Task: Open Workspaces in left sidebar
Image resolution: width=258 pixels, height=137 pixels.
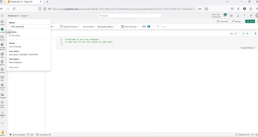Action: [x=2, y=96]
